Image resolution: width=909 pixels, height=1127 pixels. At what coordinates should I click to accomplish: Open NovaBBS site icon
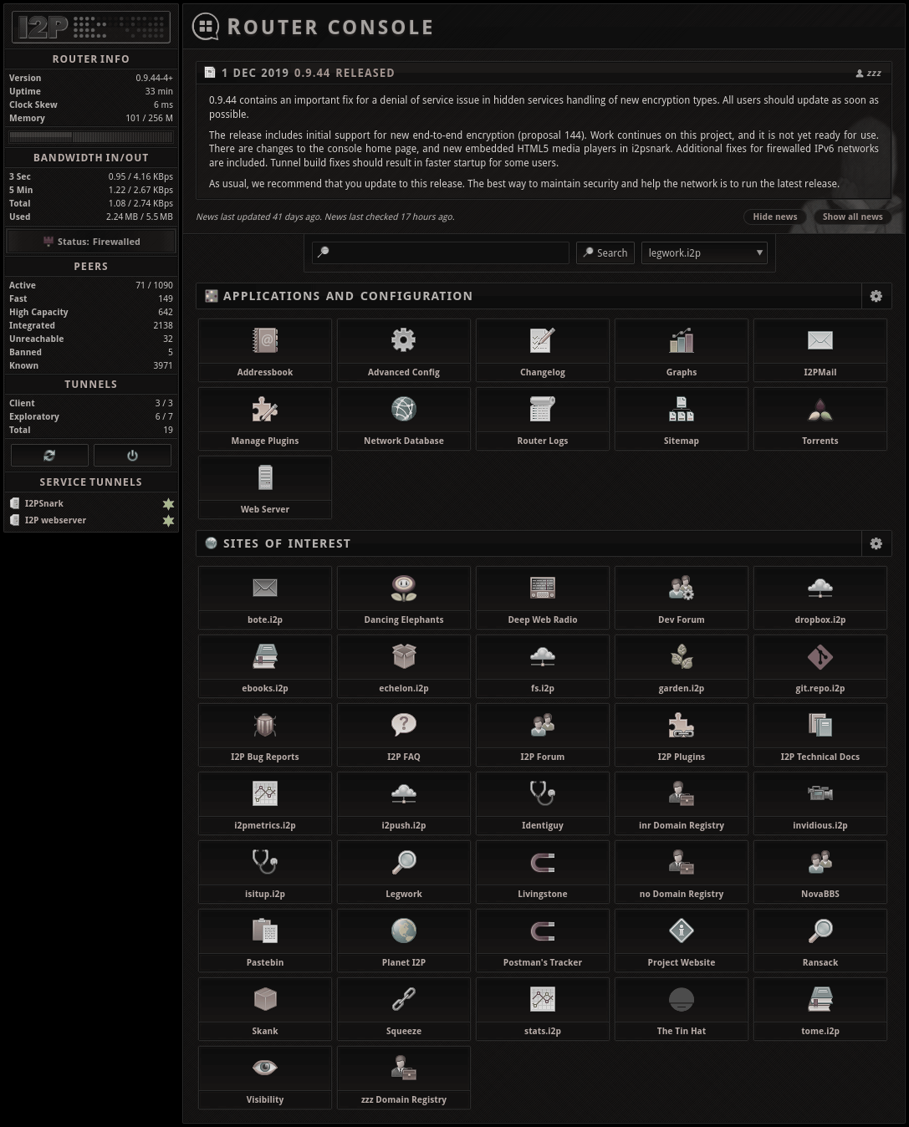tap(820, 862)
